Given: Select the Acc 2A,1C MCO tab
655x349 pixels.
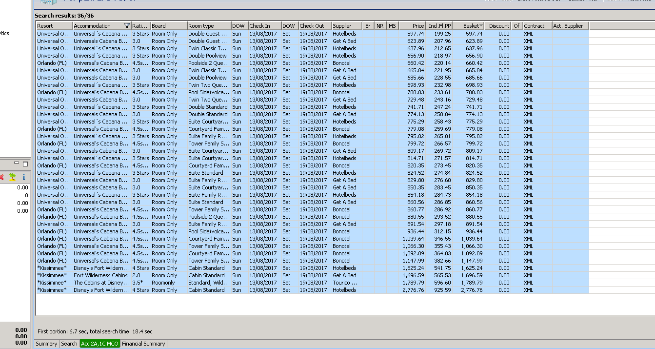Looking at the screenshot, I should 100,344.
